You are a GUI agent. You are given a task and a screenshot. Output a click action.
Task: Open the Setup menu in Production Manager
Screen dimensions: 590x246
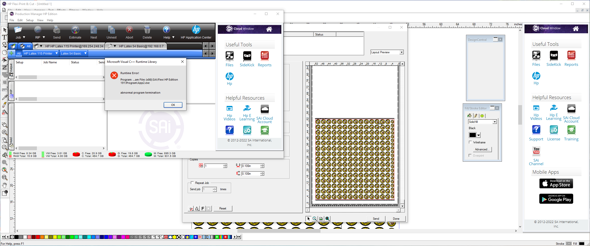pyautogui.click(x=30, y=20)
